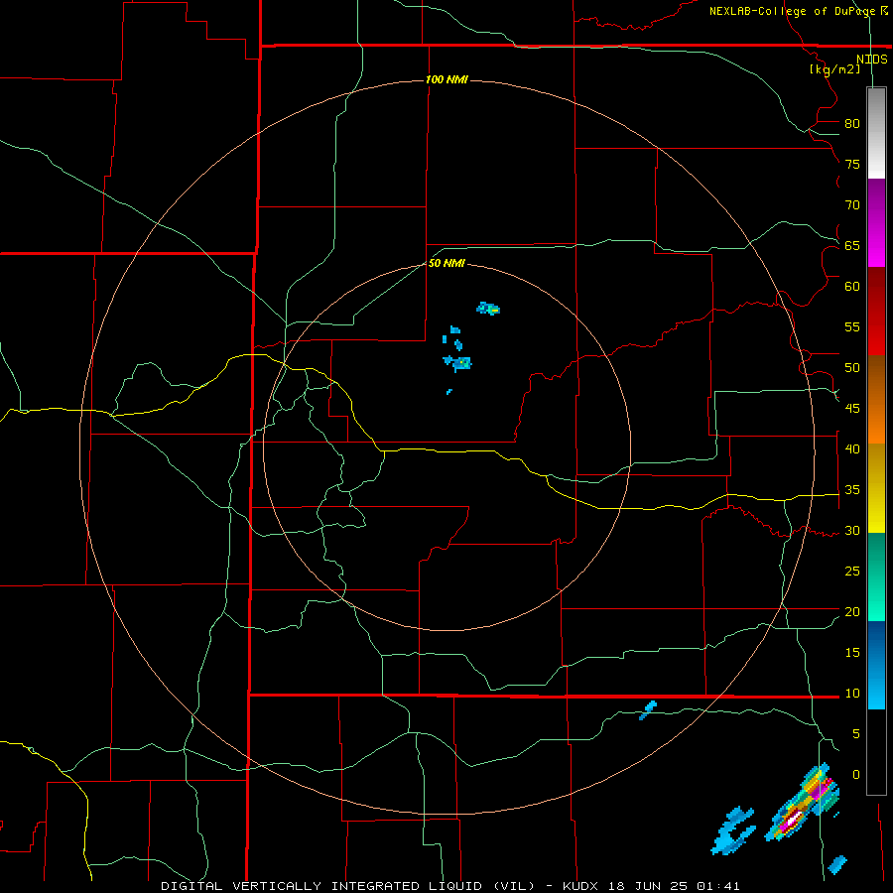Pick the white-gray segment of the color bar

[x=876, y=133]
